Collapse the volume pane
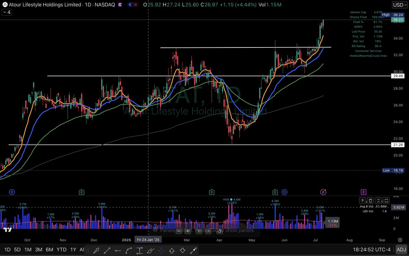This screenshot has height=256, width=409. point(378,200)
